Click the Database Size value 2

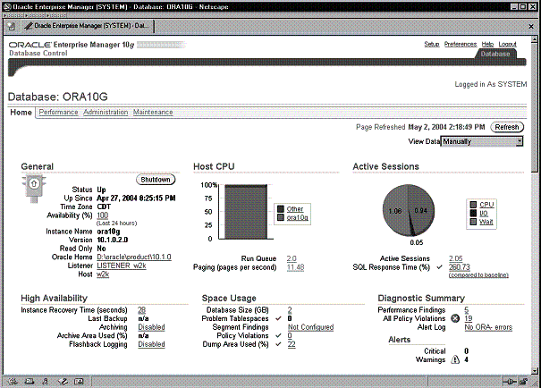290,310
